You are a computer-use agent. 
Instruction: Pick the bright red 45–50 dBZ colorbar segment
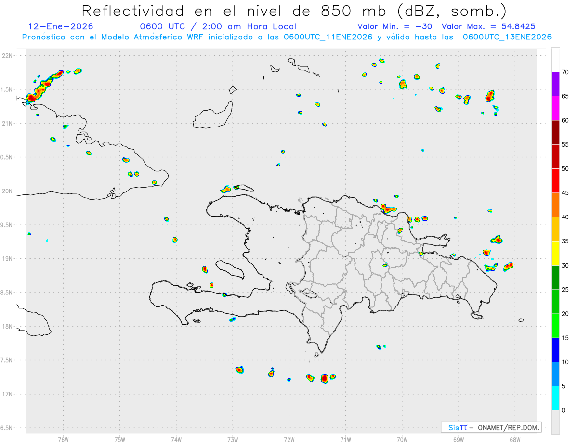click(x=555, y=180)
